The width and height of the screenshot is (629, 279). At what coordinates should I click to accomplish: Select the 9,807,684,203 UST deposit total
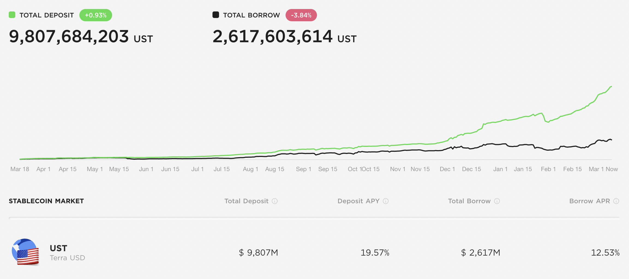[x=81, y=37]
